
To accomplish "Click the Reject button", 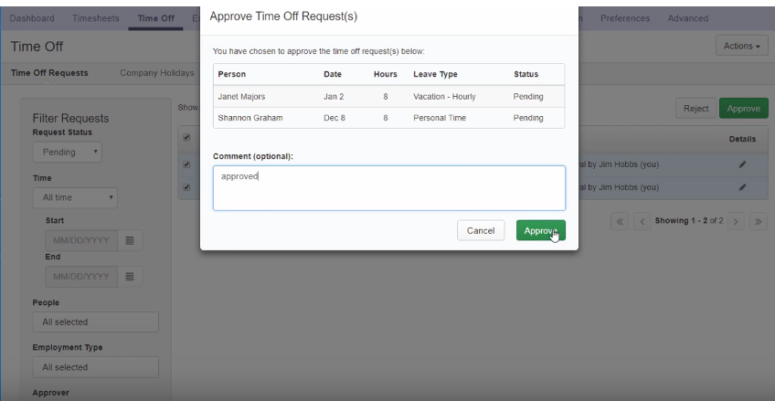I will (x=695, y=108).
